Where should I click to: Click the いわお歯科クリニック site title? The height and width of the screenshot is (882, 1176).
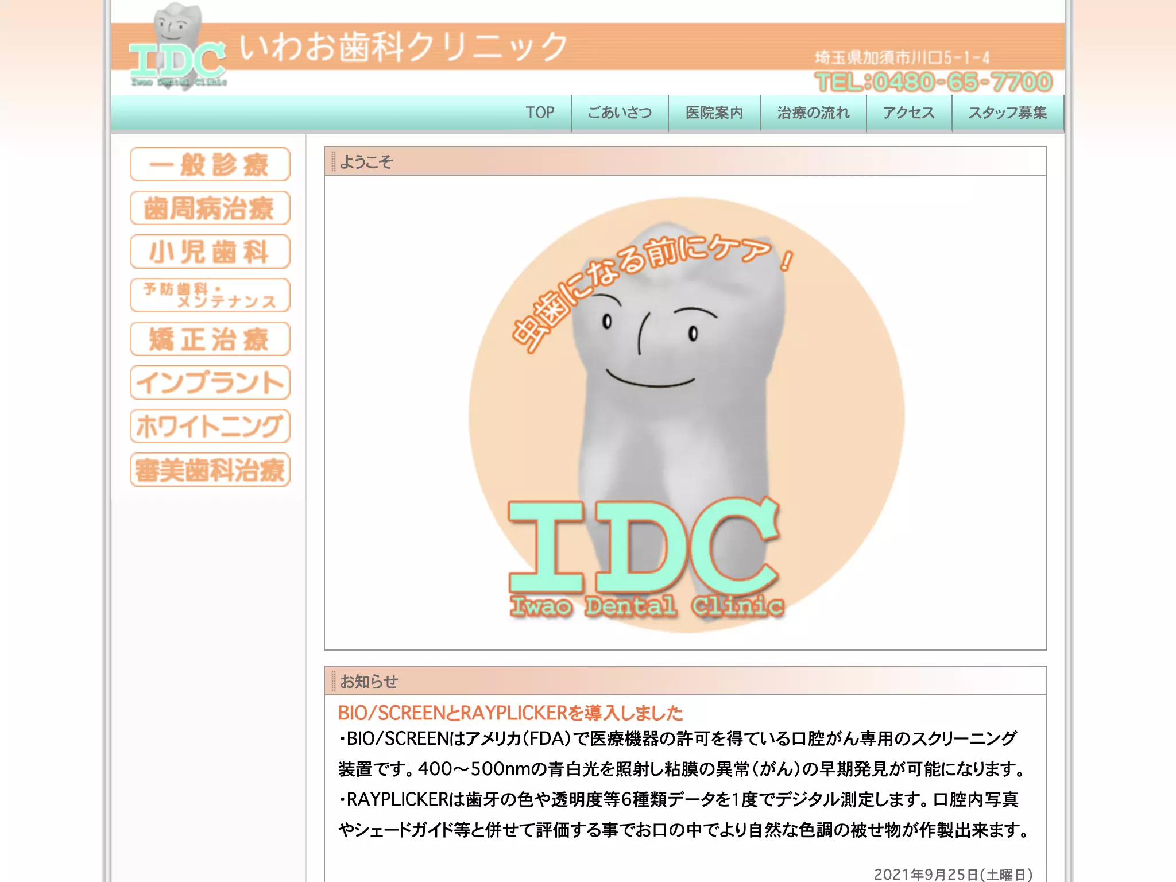(x=403, y=47)
